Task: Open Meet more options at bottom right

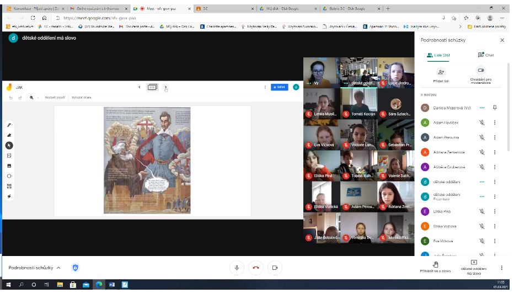Action: click(501, 268)
